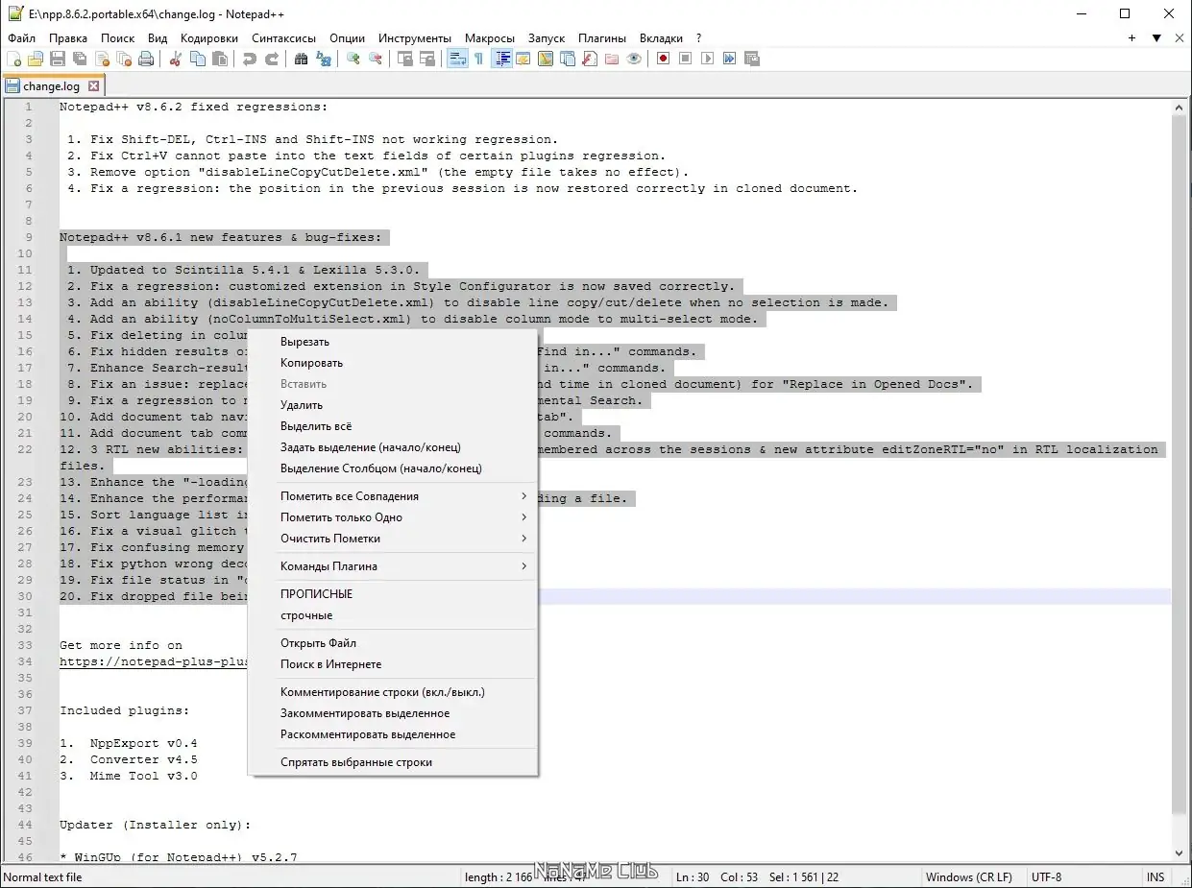Open the Макросы menu
This screenshot has height=888, width=1192.
[491, 38]
